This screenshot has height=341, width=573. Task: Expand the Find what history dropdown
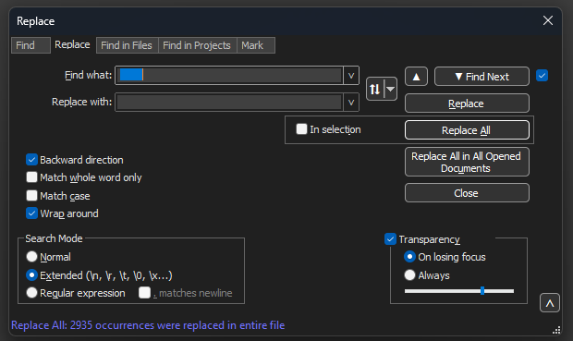coord(351,76)
